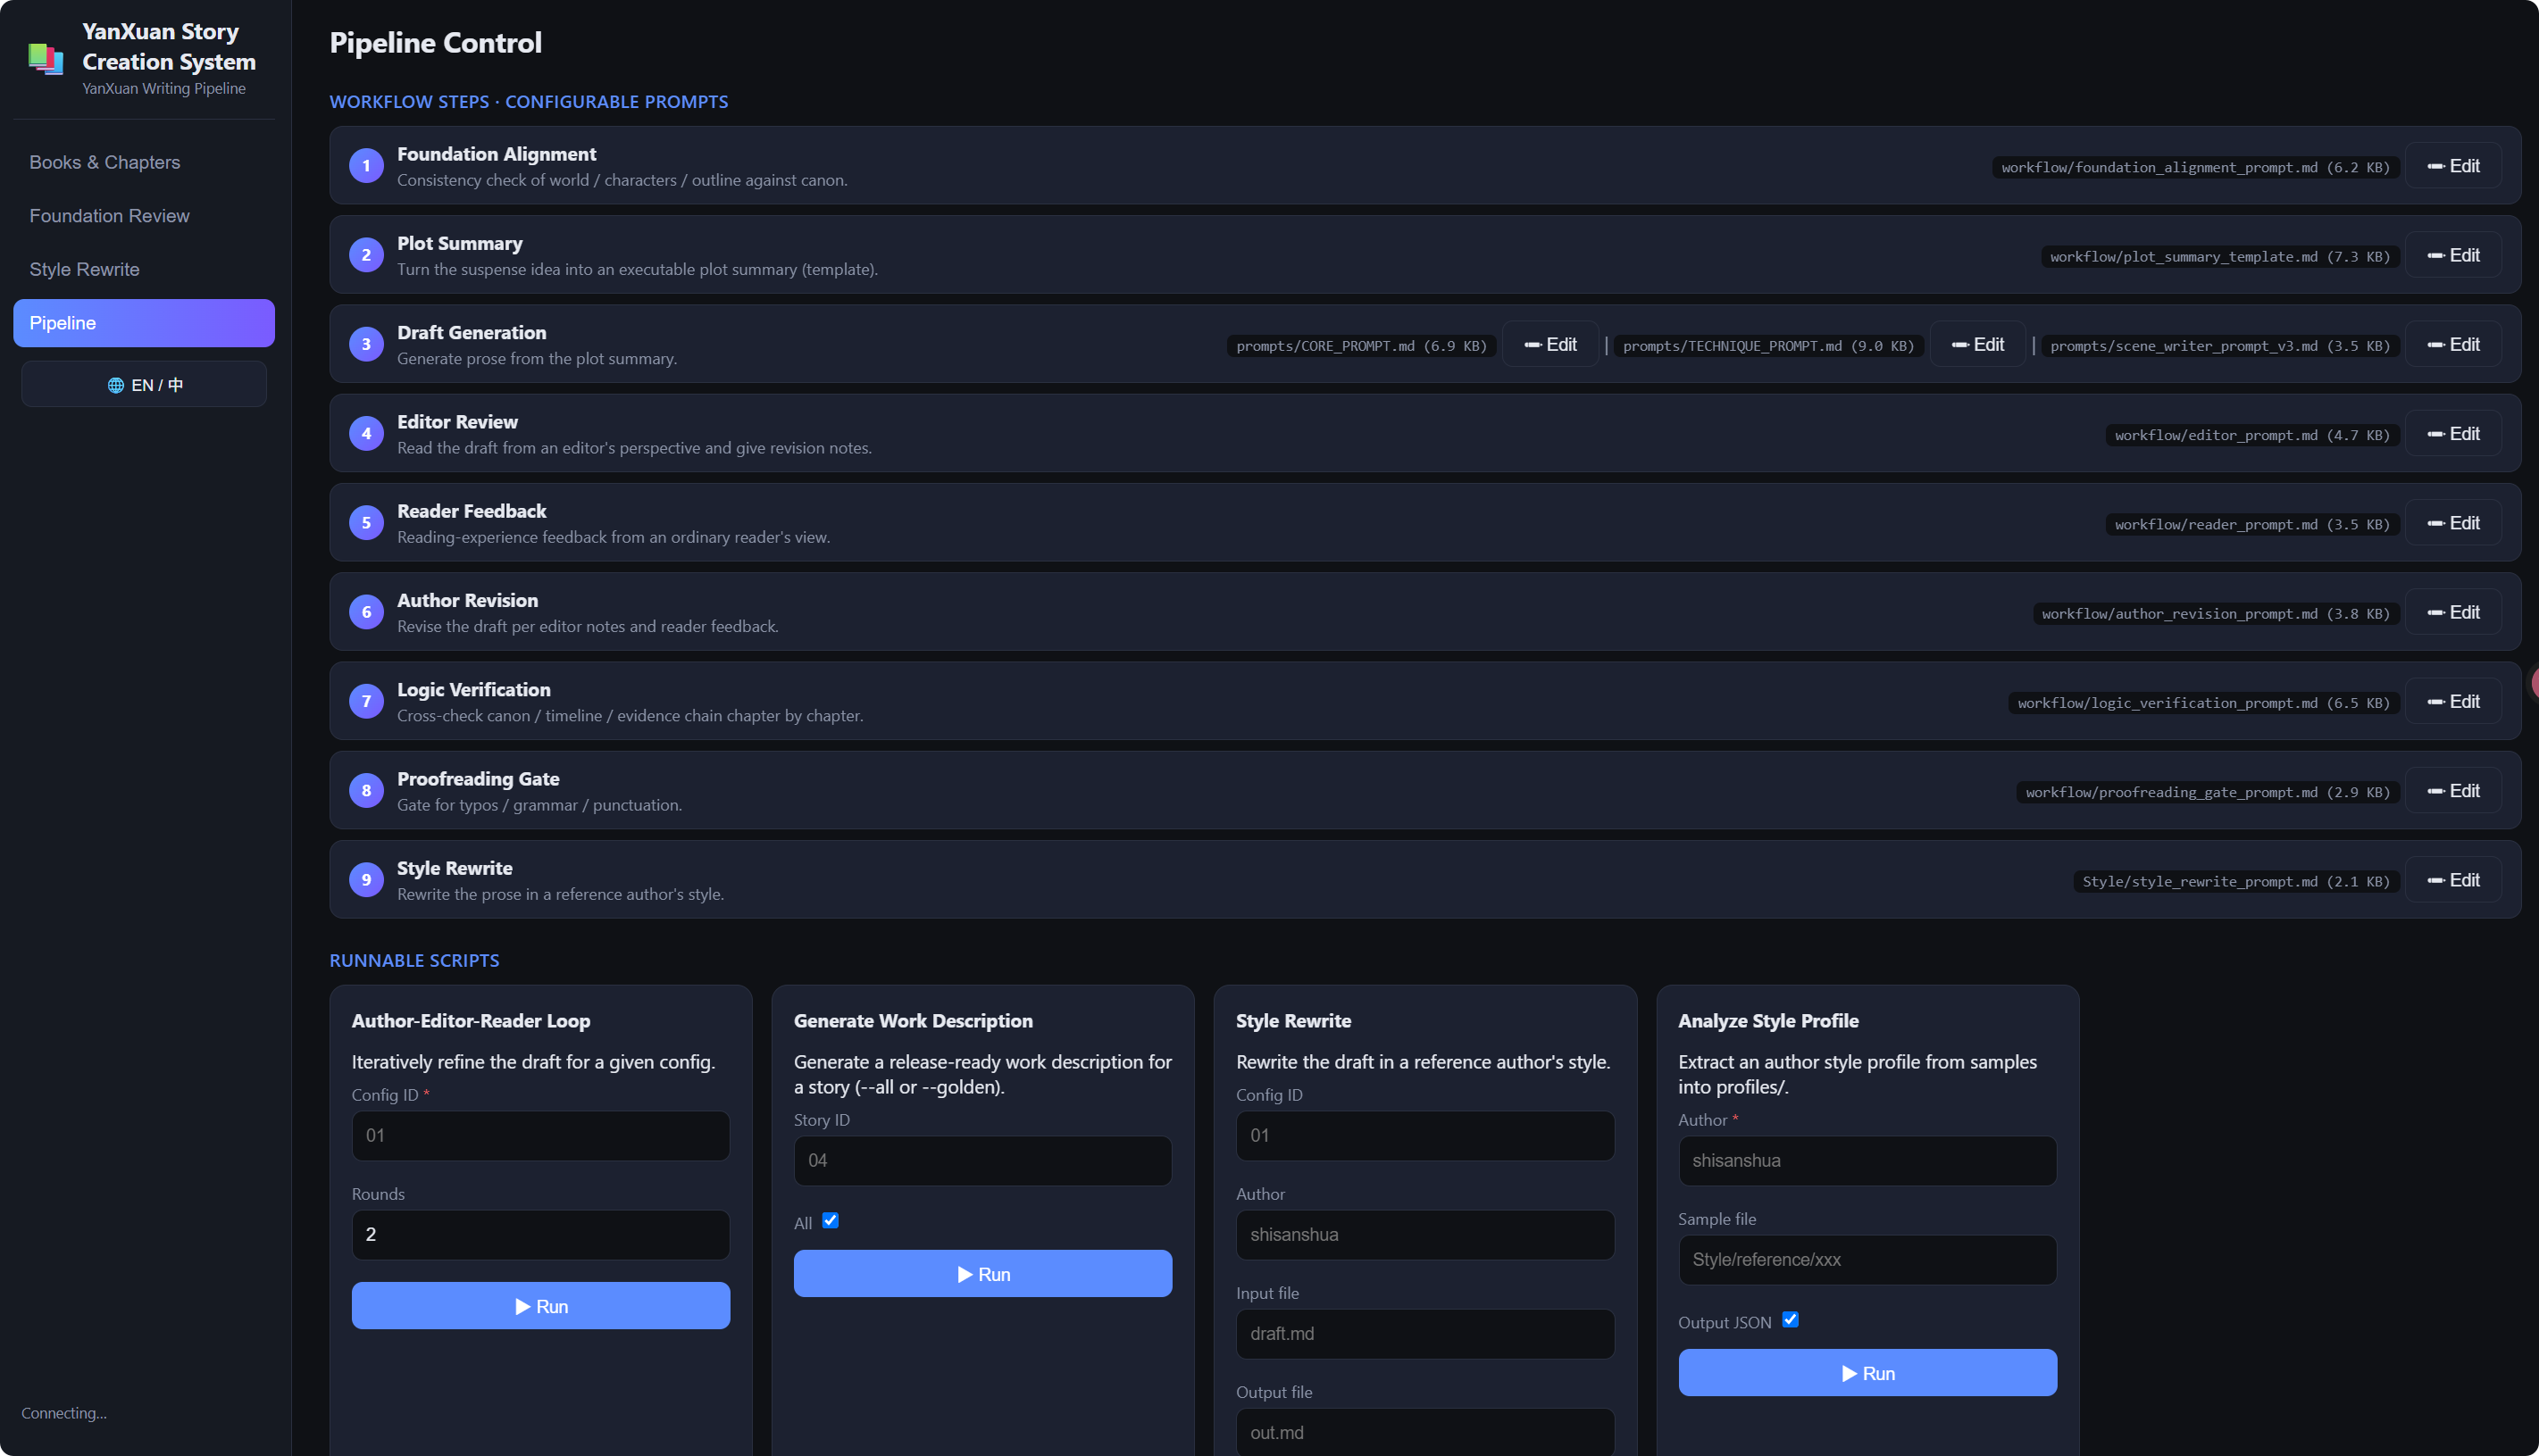Edit editor_prompt.md for Editor Review
This screenshot has width=2539, height=1456.
point(2454,433)
